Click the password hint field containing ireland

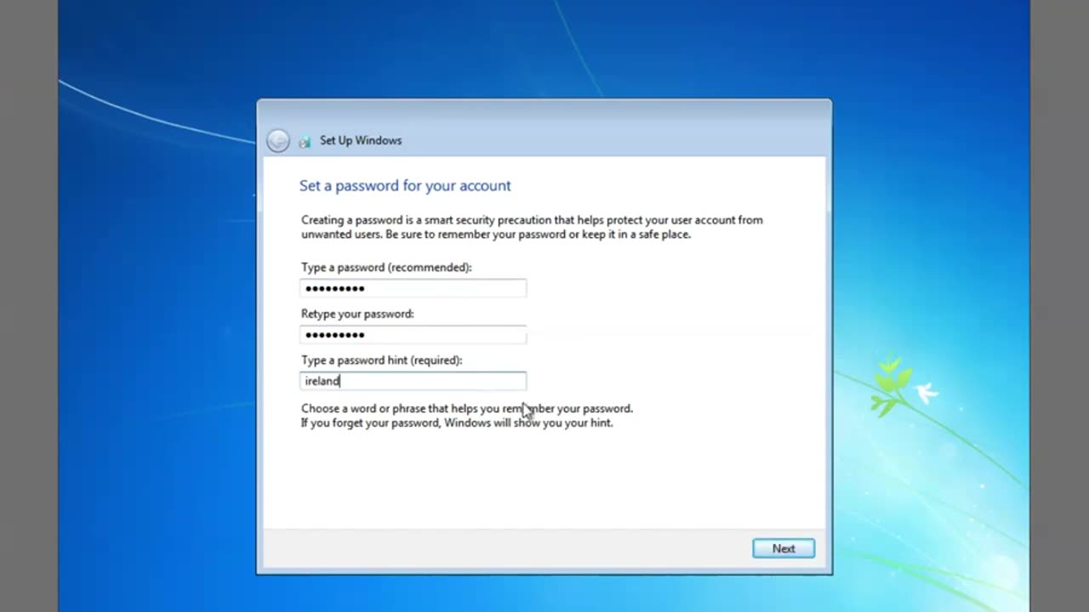(x=413, y=381)
